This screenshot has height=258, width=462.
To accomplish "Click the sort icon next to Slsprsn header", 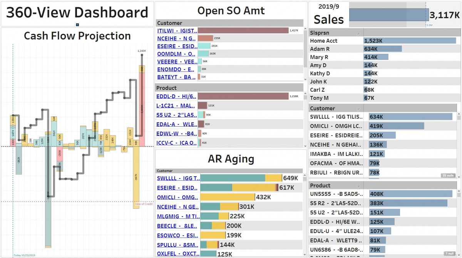I will pos(358,33).
